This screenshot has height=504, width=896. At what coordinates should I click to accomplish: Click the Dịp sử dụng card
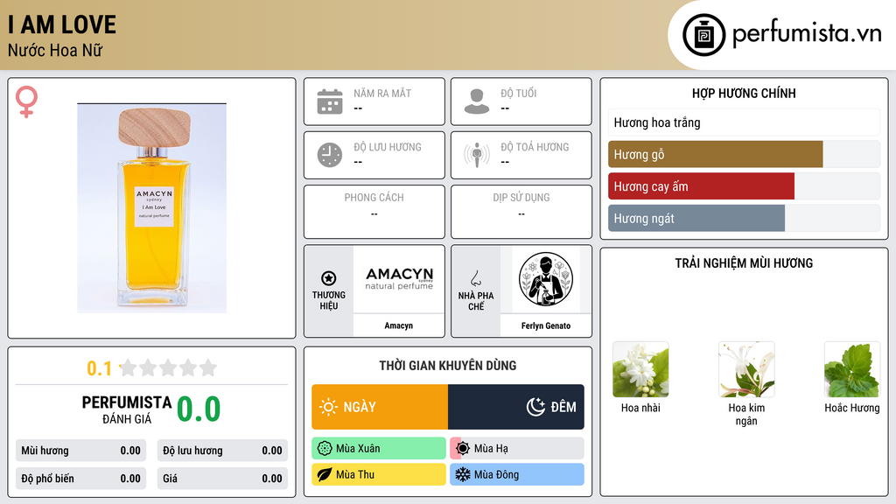pos(521,212)
